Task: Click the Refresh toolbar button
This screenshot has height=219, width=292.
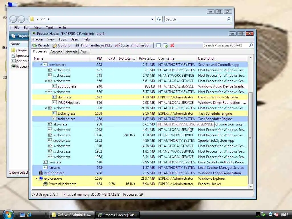Action: point(40,45)
